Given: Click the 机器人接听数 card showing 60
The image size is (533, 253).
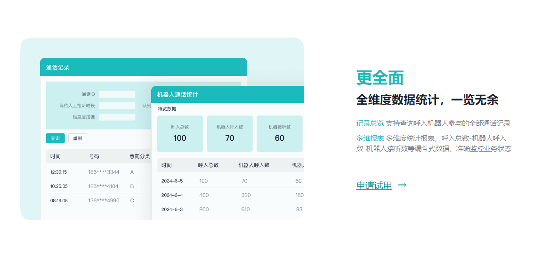Looking at the screenshot, I should [x=280, y=134].
